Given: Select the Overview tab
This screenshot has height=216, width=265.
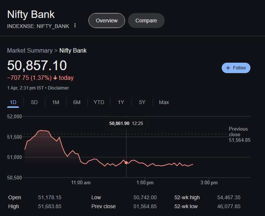Looking at the screenshot, I should [x=107, y=21].
